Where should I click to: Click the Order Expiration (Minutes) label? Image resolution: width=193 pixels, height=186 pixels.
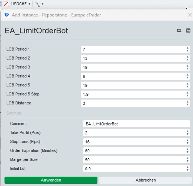pos(34,151)
